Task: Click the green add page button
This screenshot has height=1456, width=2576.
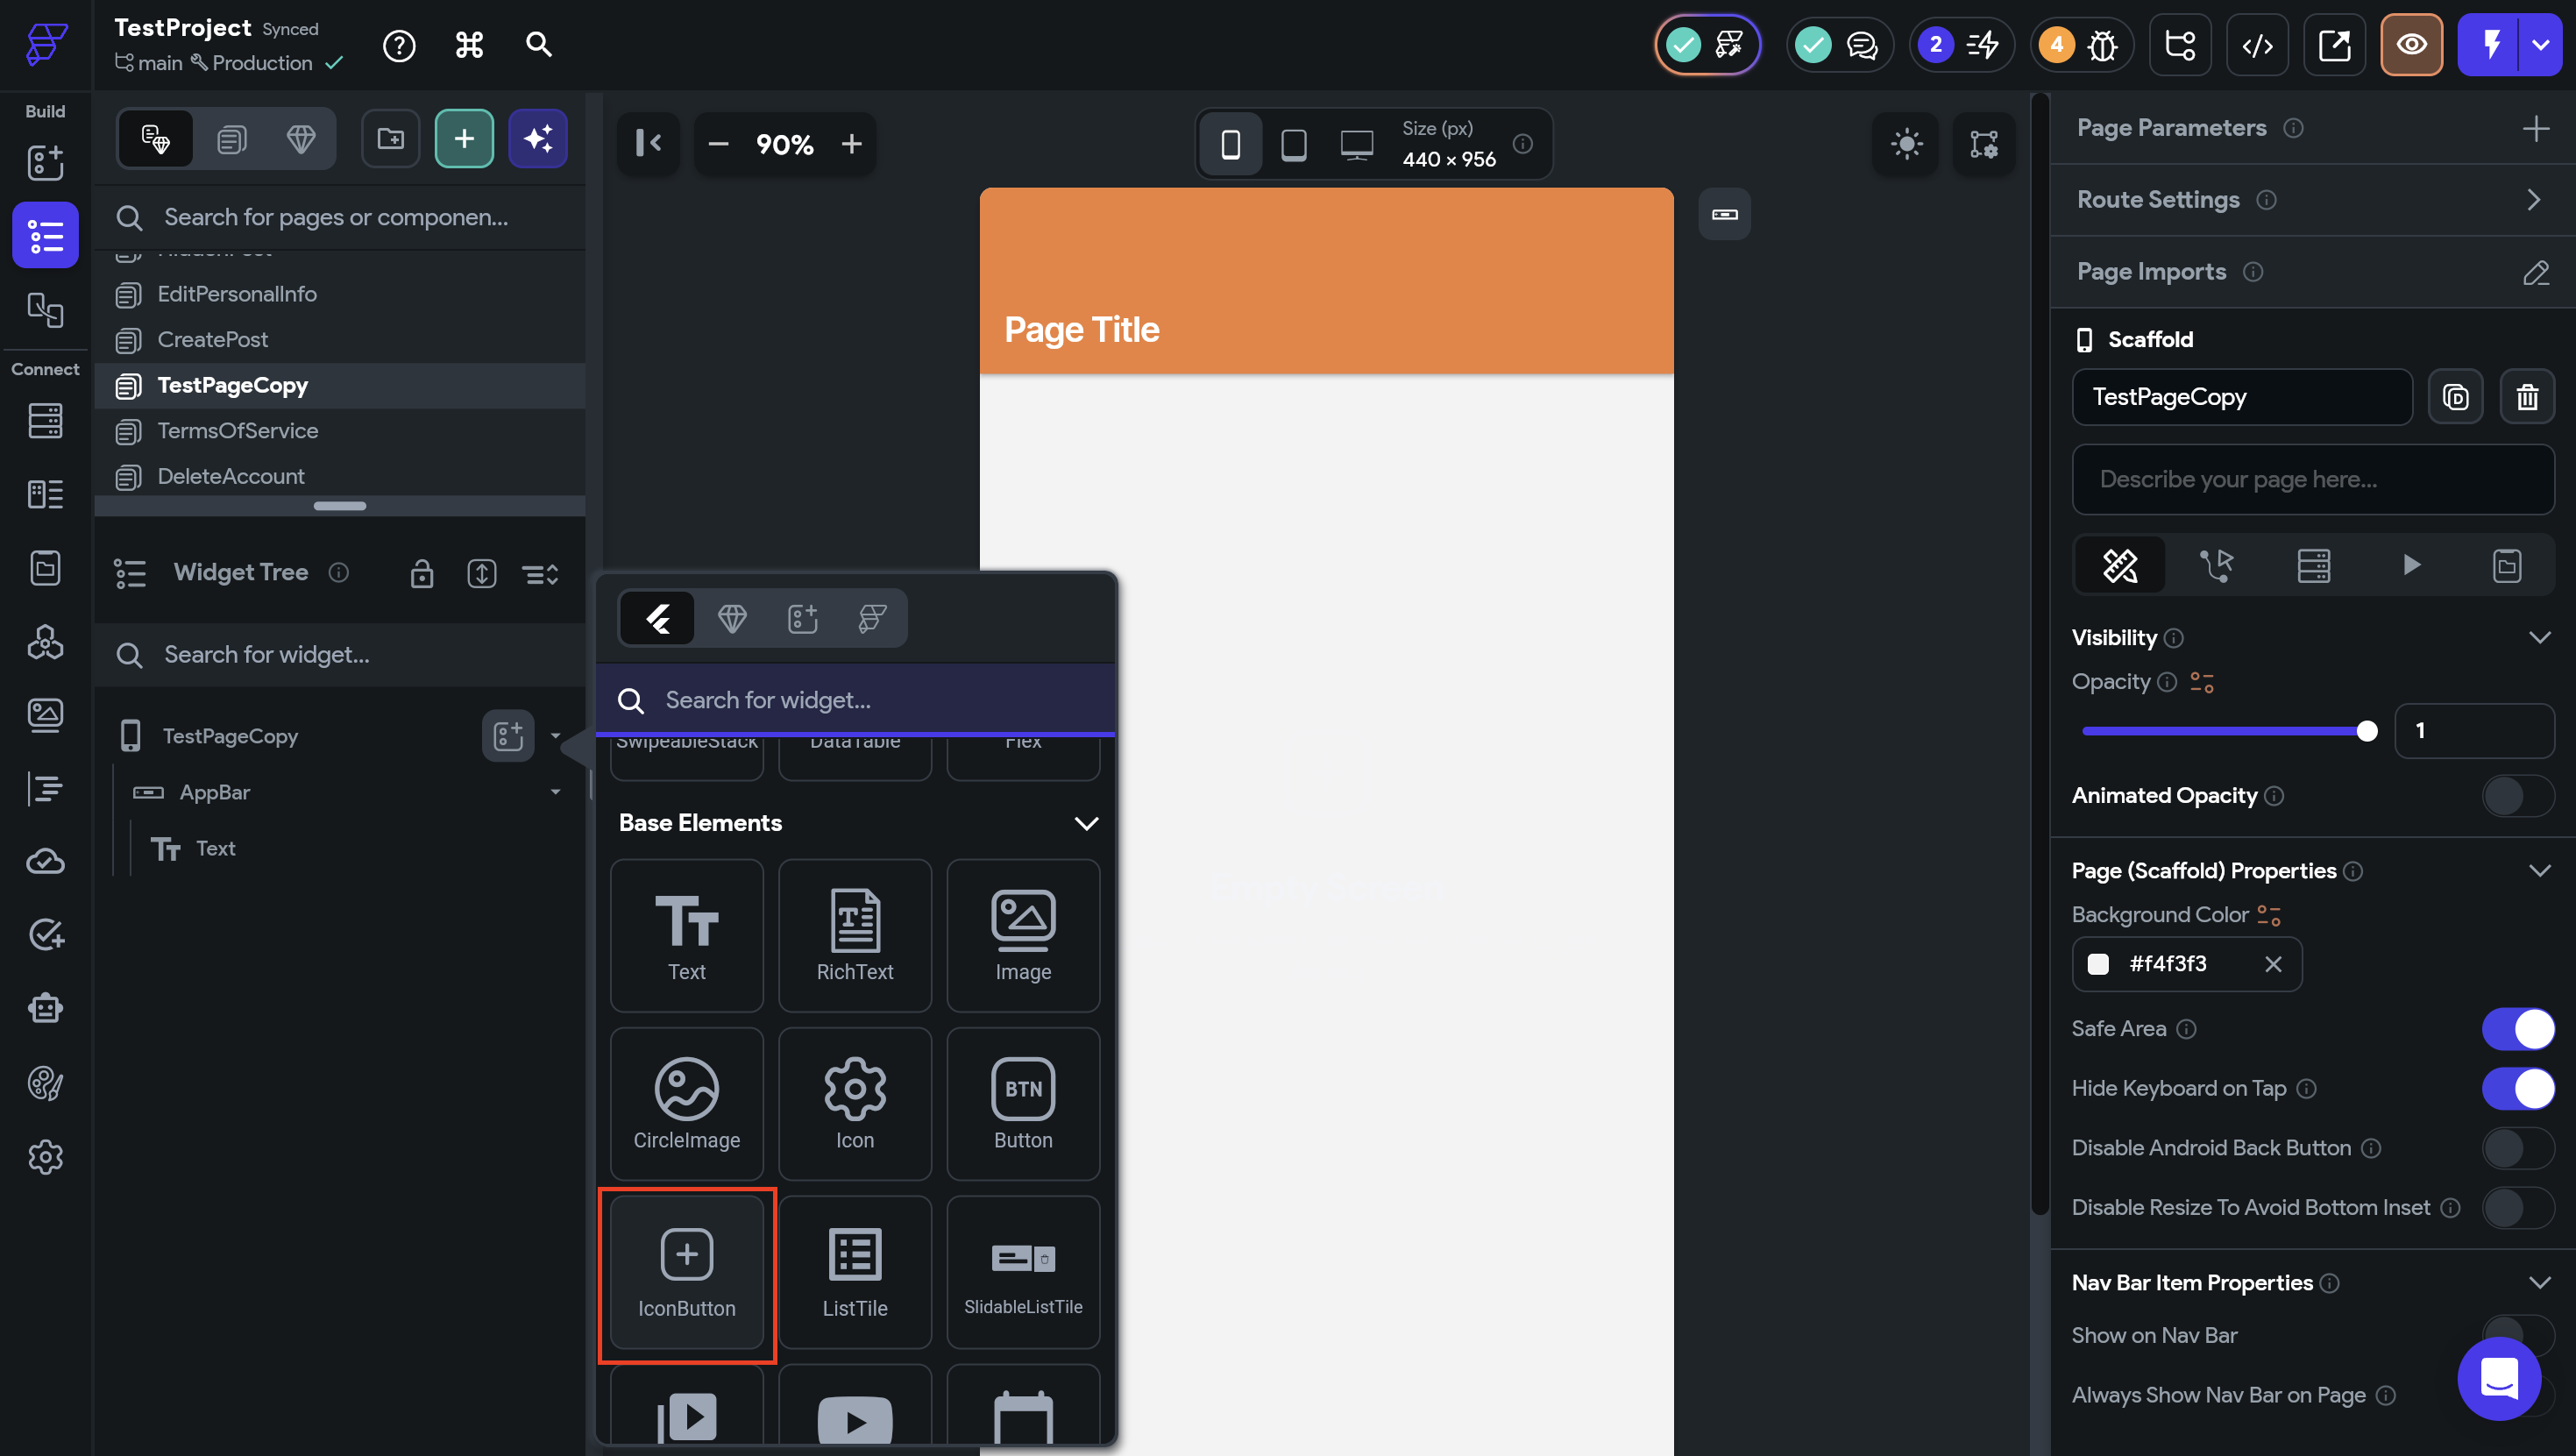Action: pos(464,139)
